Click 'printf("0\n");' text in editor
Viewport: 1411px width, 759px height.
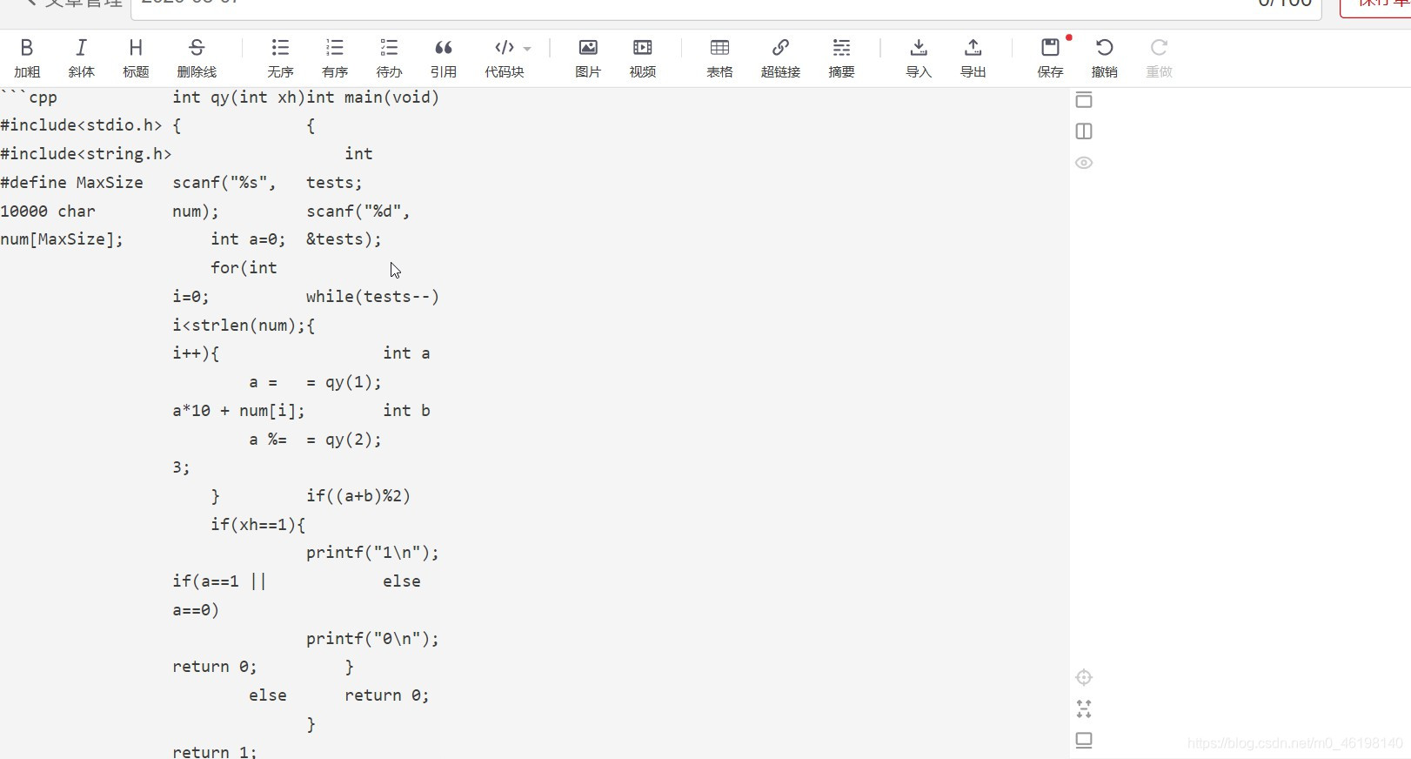coord(372,639)
